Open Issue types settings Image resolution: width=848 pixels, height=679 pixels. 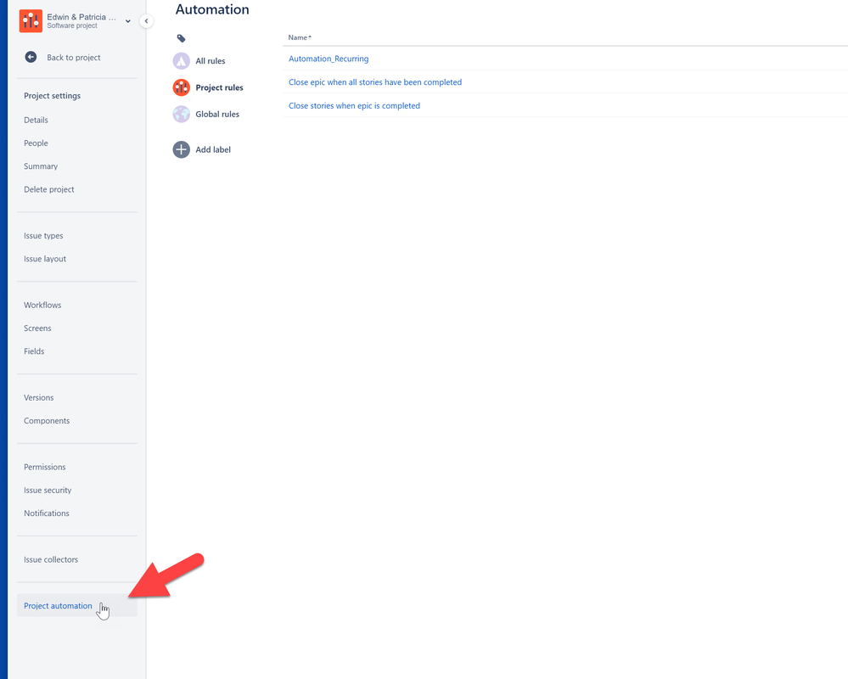[x=43, y=236]
